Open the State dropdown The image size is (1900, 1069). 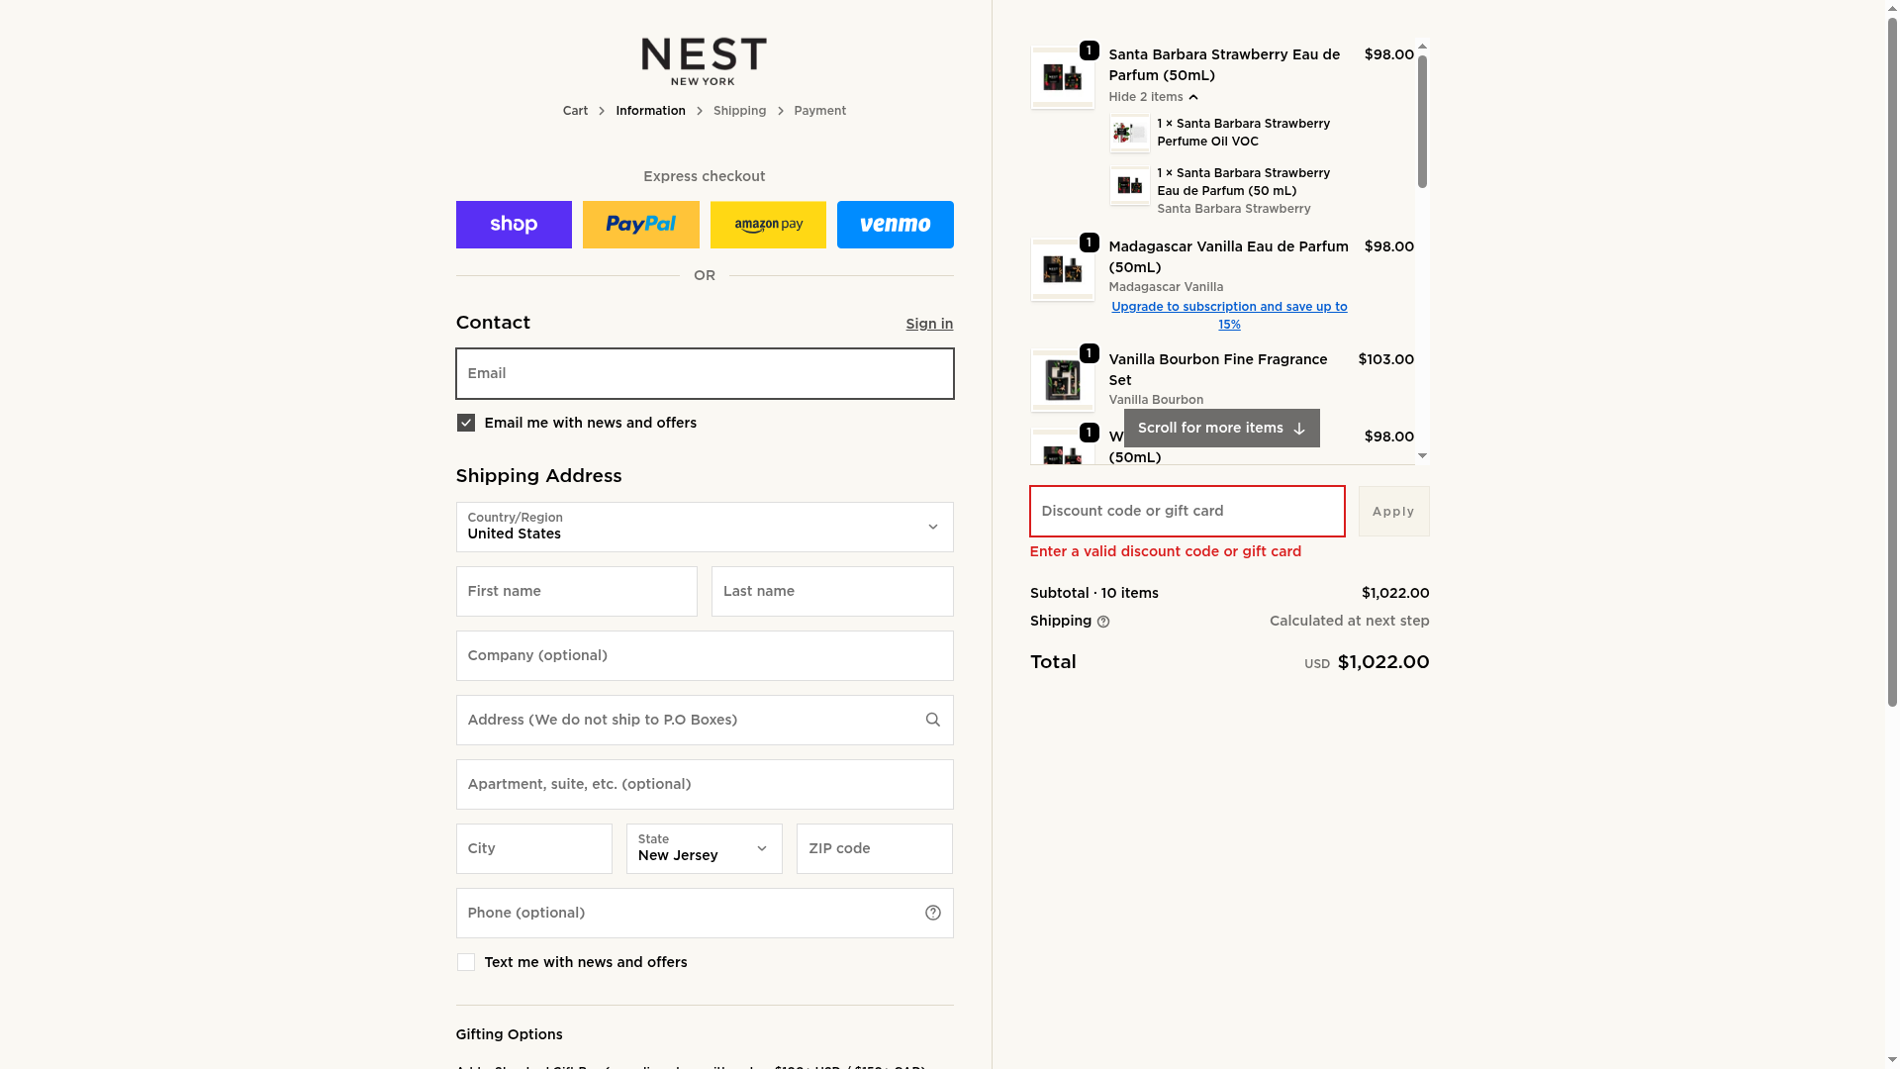point(704,848)
